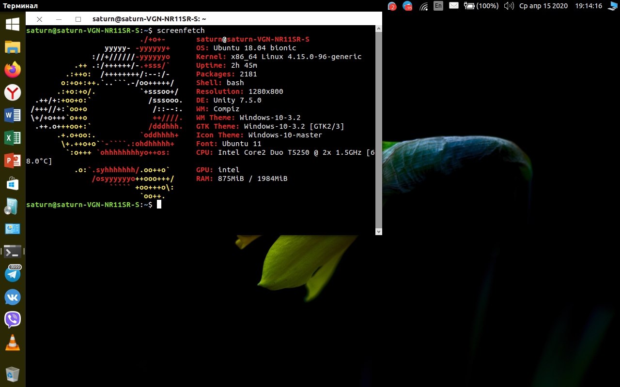Launch VK from the dock
620x387 pixels.
tap(13, 297)
